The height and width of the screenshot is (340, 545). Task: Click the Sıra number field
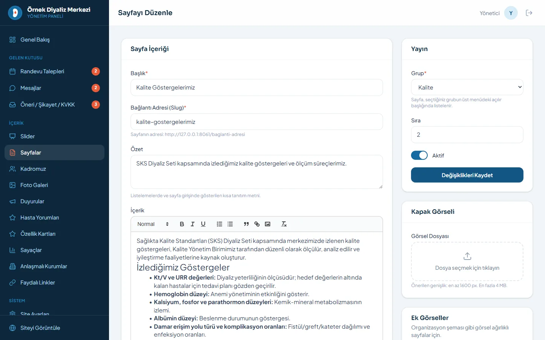click(x=467, y=134)
